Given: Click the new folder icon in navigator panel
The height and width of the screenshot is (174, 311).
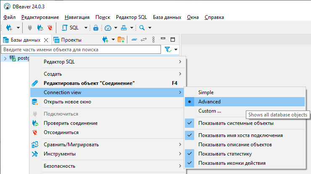Looking at the screenshot, I should coord(121,40).
